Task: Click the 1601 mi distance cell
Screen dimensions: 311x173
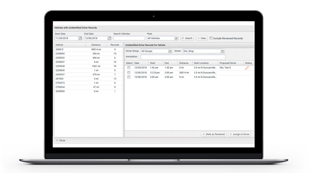Action: [96, 66]
